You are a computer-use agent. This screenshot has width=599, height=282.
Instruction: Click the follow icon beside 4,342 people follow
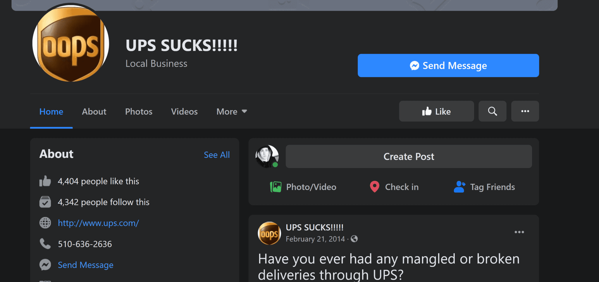click(45, 202)
